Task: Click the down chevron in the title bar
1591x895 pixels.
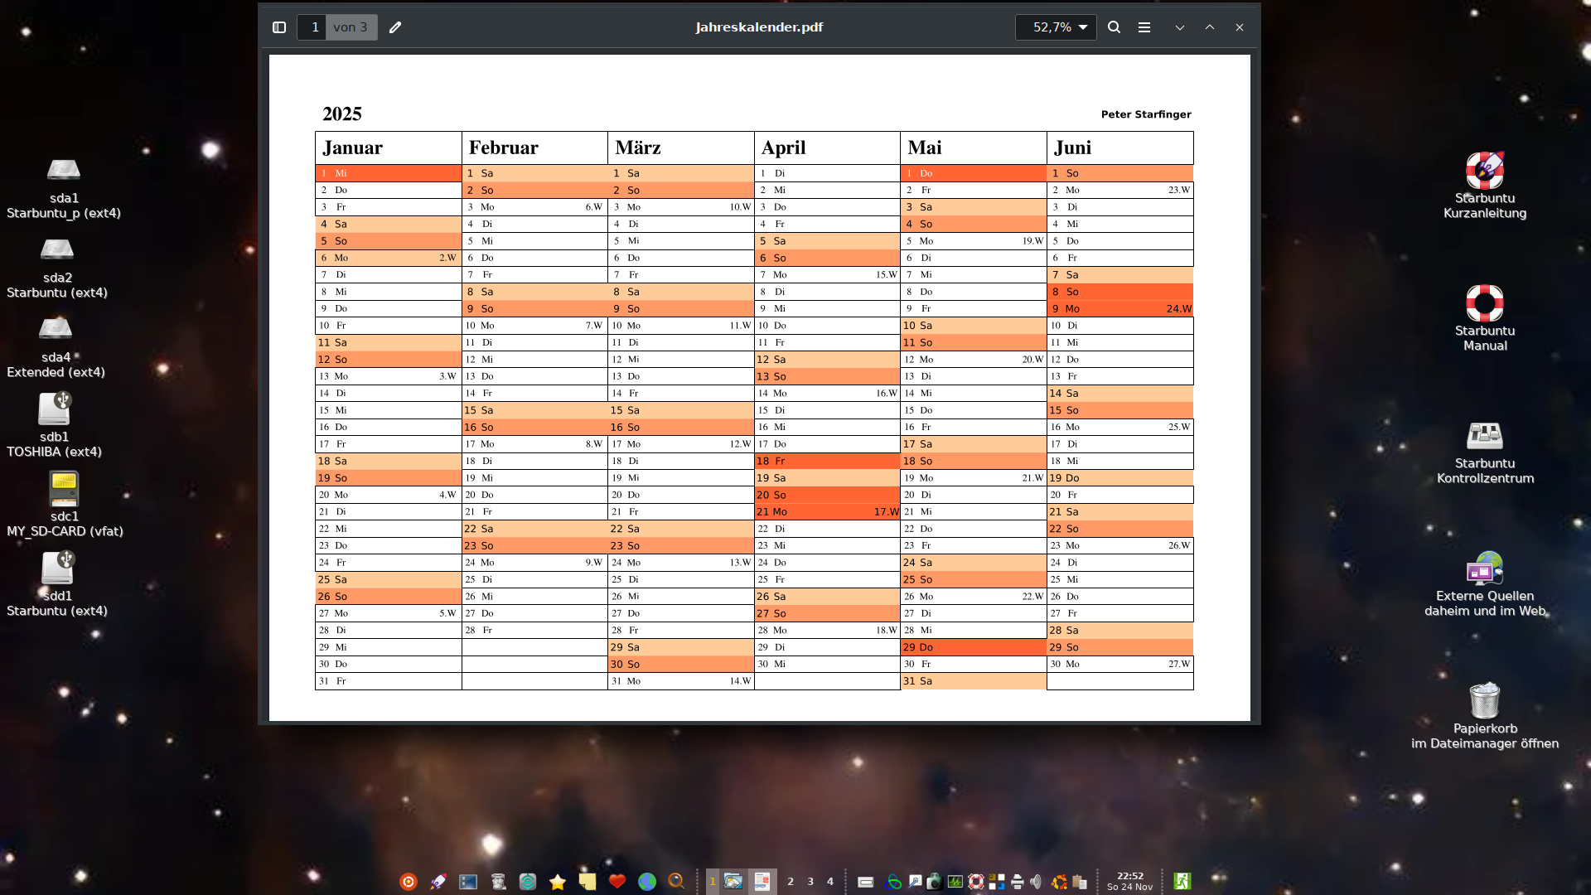Action: coord(1180,27)
